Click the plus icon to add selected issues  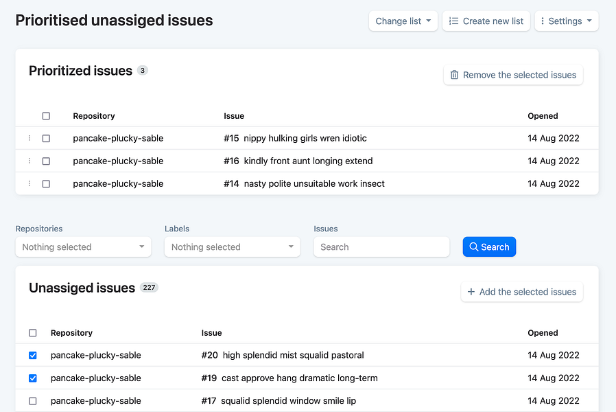[x=471, y=292]
